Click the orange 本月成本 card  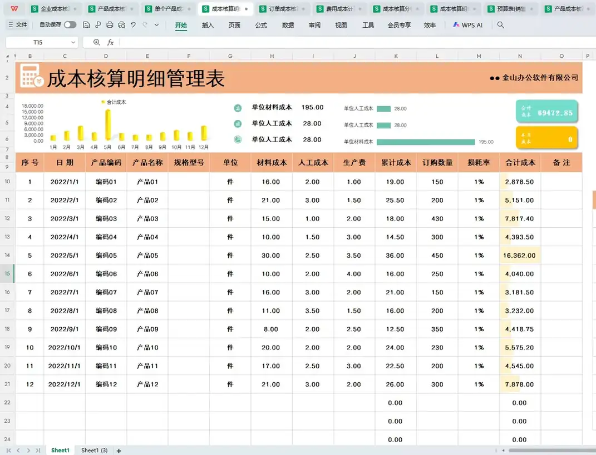click(546, 137)
